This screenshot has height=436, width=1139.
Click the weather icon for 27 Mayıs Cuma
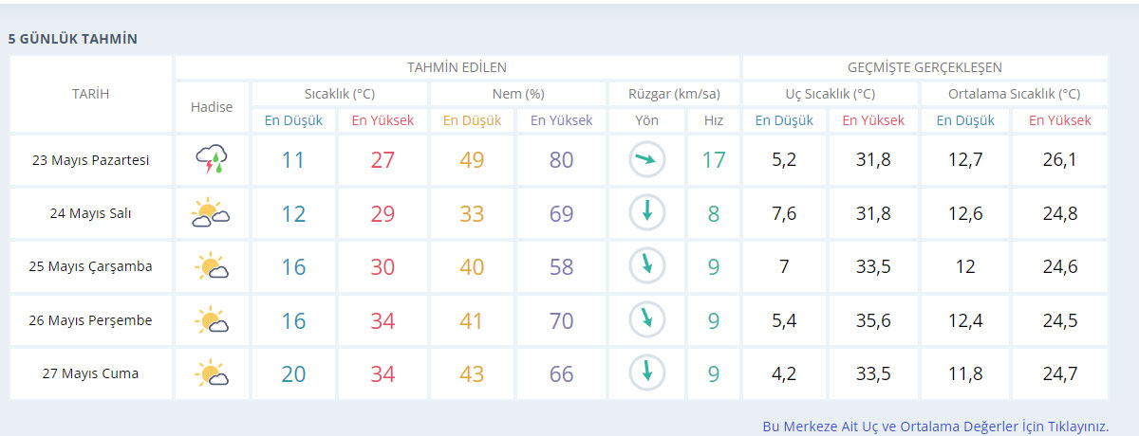[212, 373]
